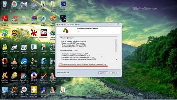Click the FastStone Capture title bar icon

pyautogui.click(x=57, y=24)
